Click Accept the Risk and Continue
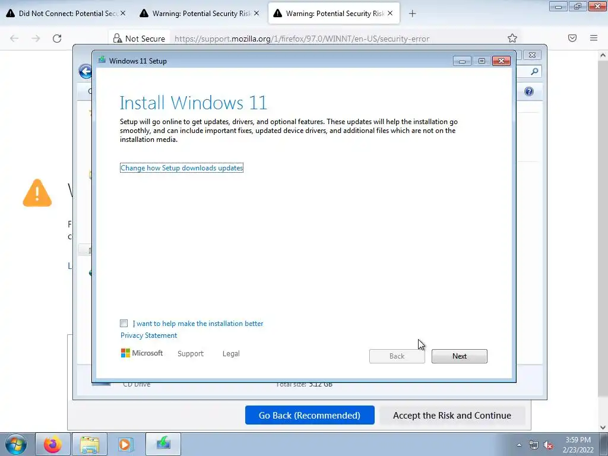This screenshot has height=456, width=608. [452, 415]
